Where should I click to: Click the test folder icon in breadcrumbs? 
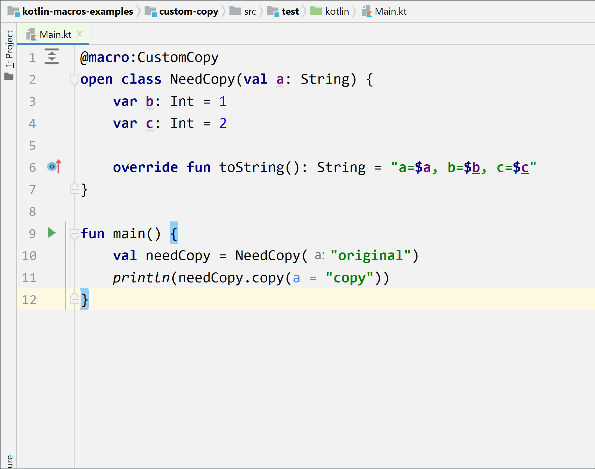pyautogui.click(x=273, y=11)
